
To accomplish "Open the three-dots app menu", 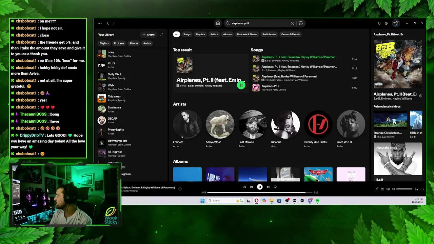I will 99,23.
